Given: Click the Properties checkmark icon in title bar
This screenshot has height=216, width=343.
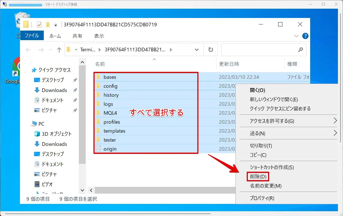Looking at the screenshot, I should (39, 25).
